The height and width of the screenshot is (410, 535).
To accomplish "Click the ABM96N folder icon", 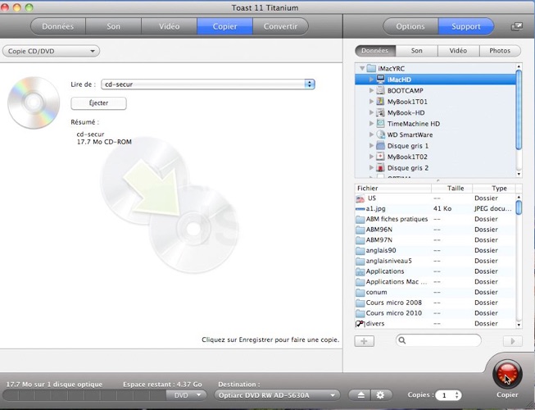I will 360,230.
